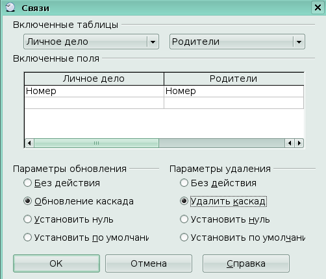The height and width of the screenshot is (279, 326).
Task: Click the application icon in the title bar
Action: click(x=10, y=7)
